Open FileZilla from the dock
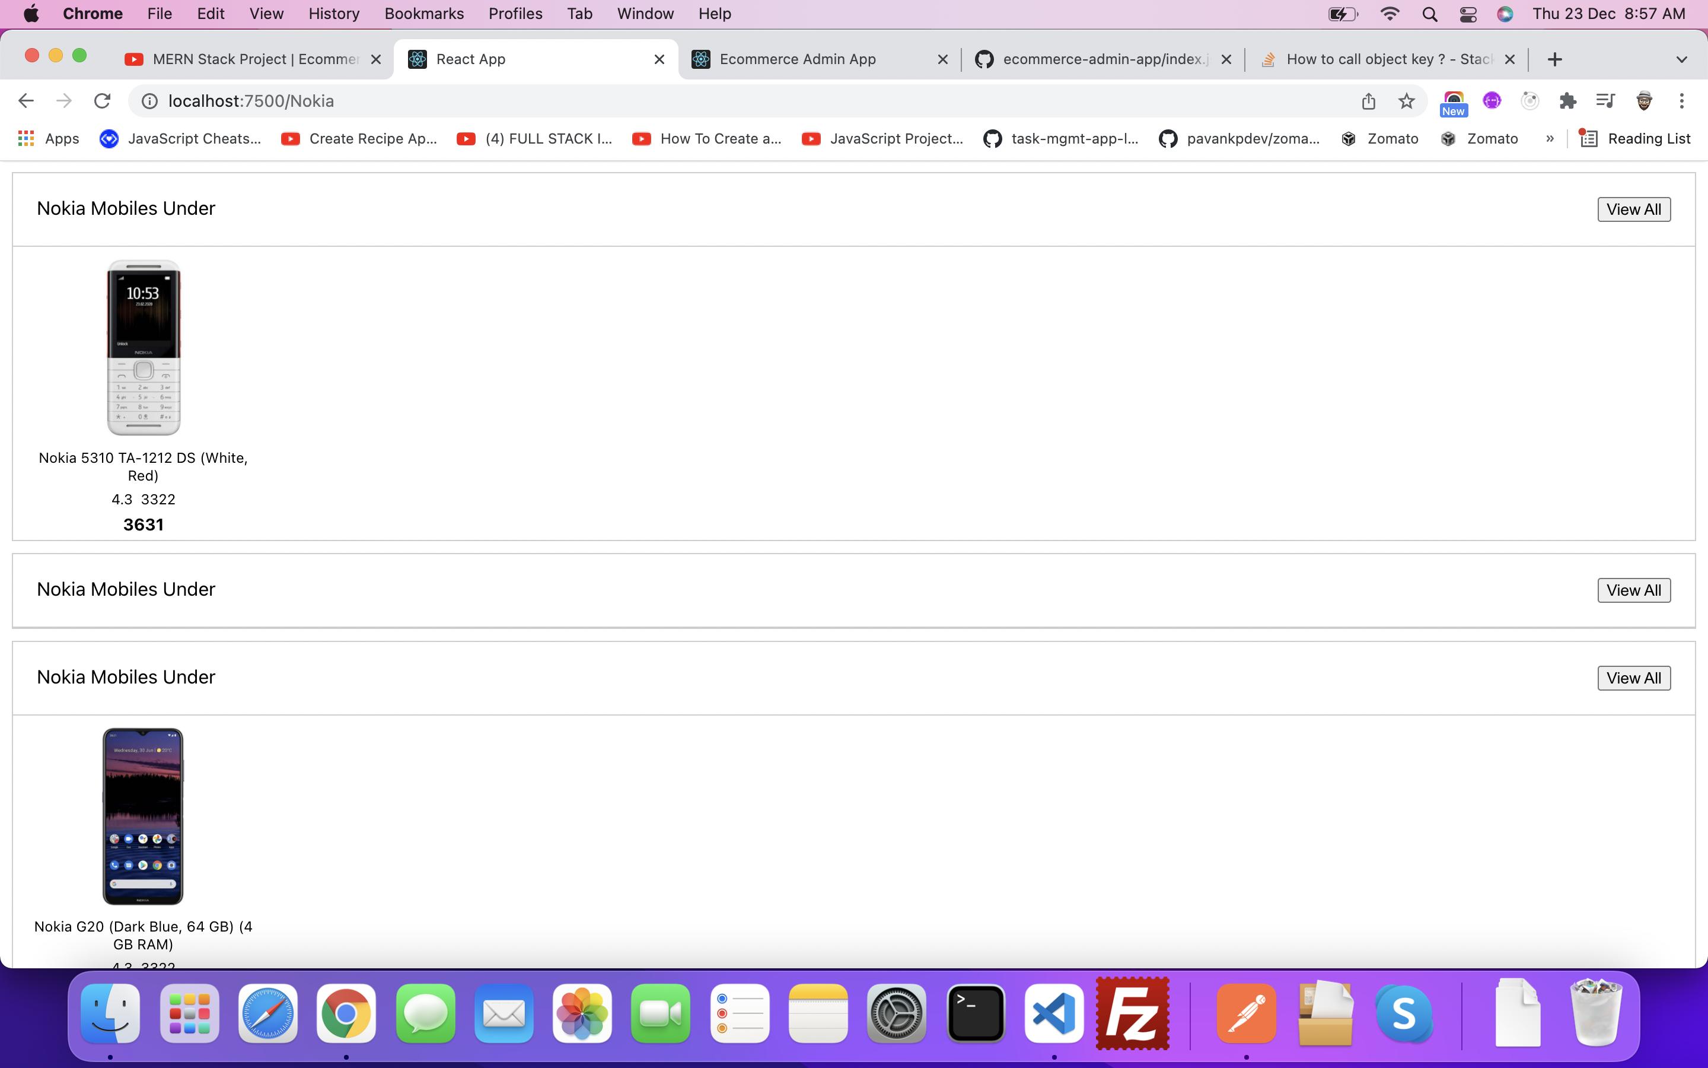The image size is (1708, 1068). pyautogui.click(x=1132, y=1013)
